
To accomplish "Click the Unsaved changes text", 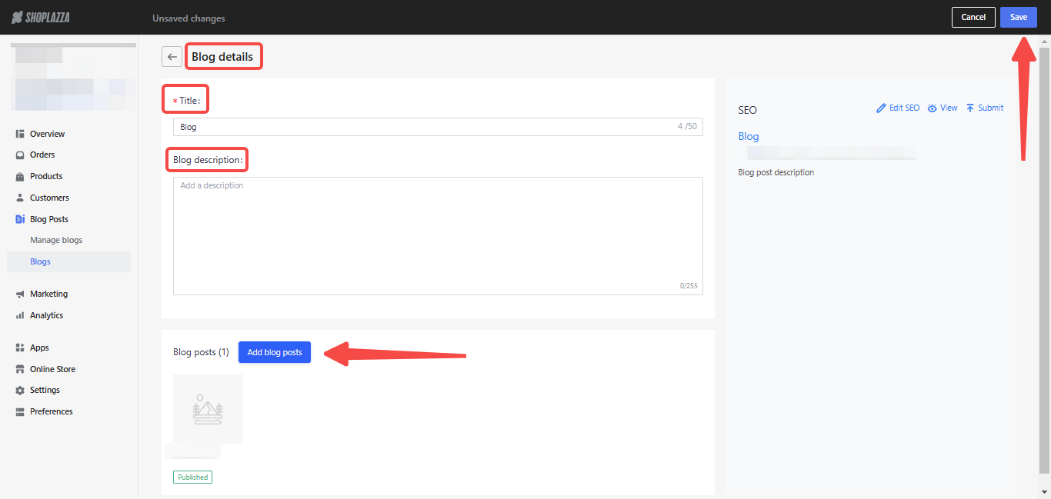I will (x=189, y=18).
